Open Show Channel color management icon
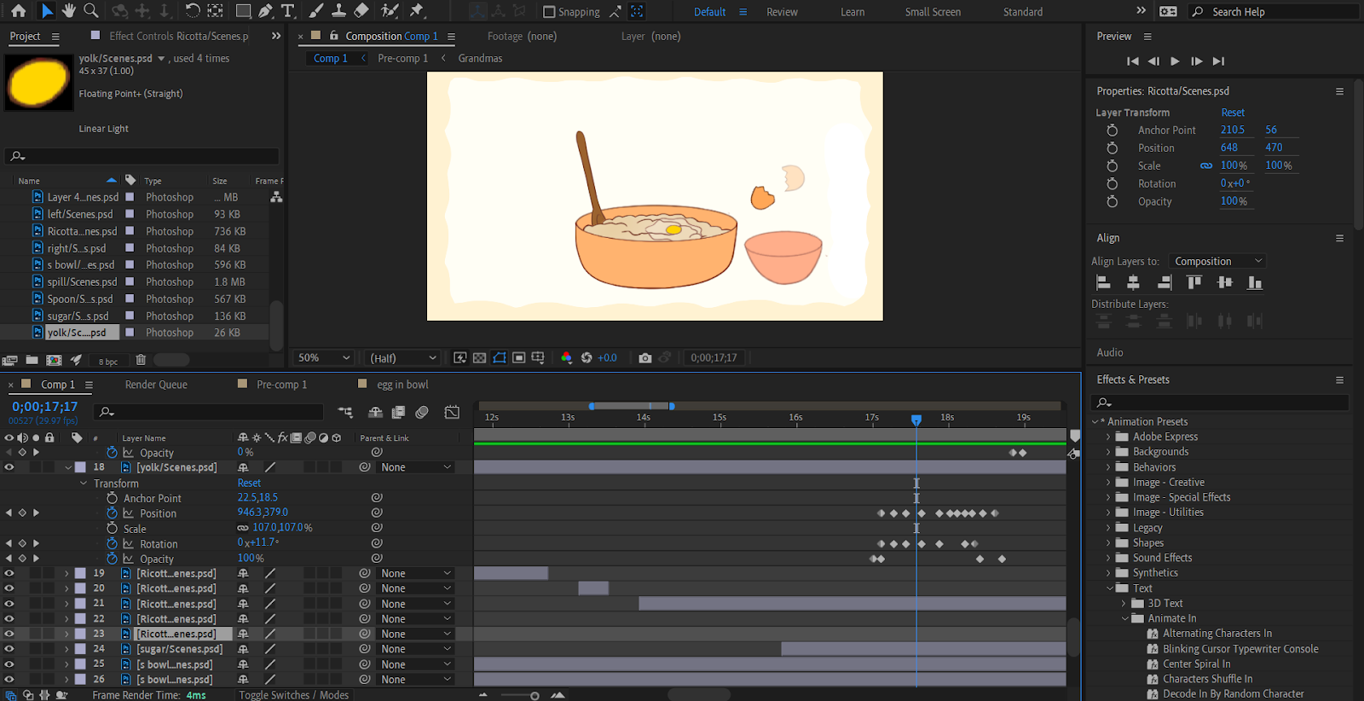Viewport: 1364px width, 701px height. click(x=566, y=358)
